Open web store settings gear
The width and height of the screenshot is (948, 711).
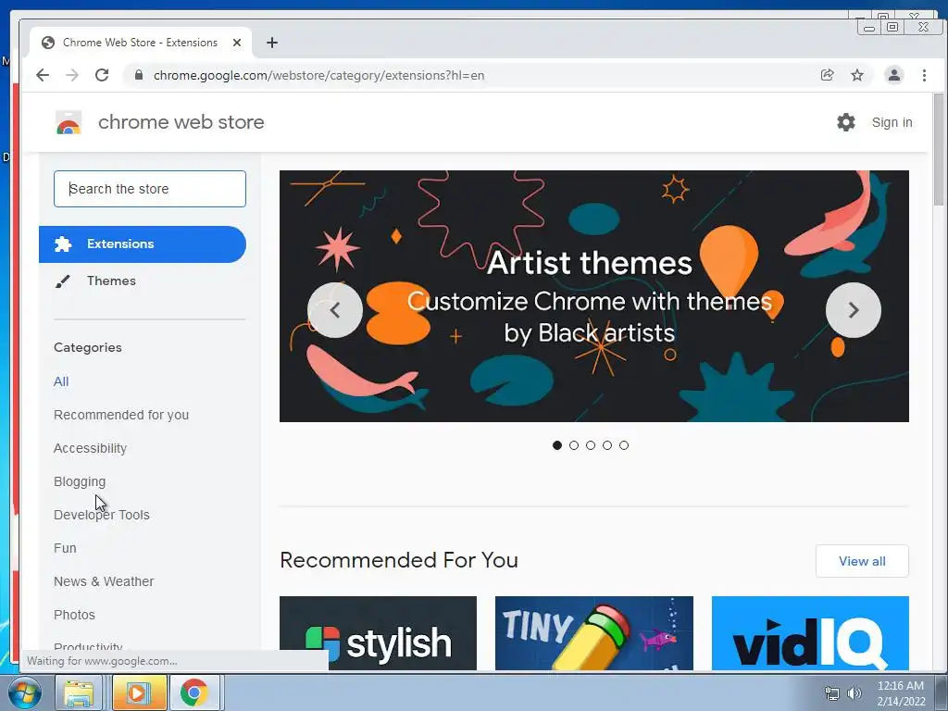point(846,122)
